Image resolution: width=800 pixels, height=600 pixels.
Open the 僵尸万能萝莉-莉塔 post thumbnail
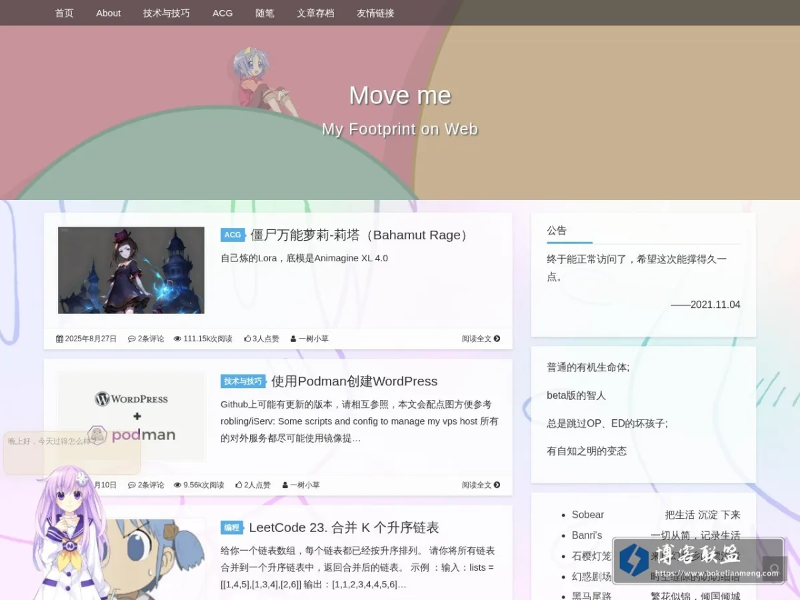click(131, 270)
